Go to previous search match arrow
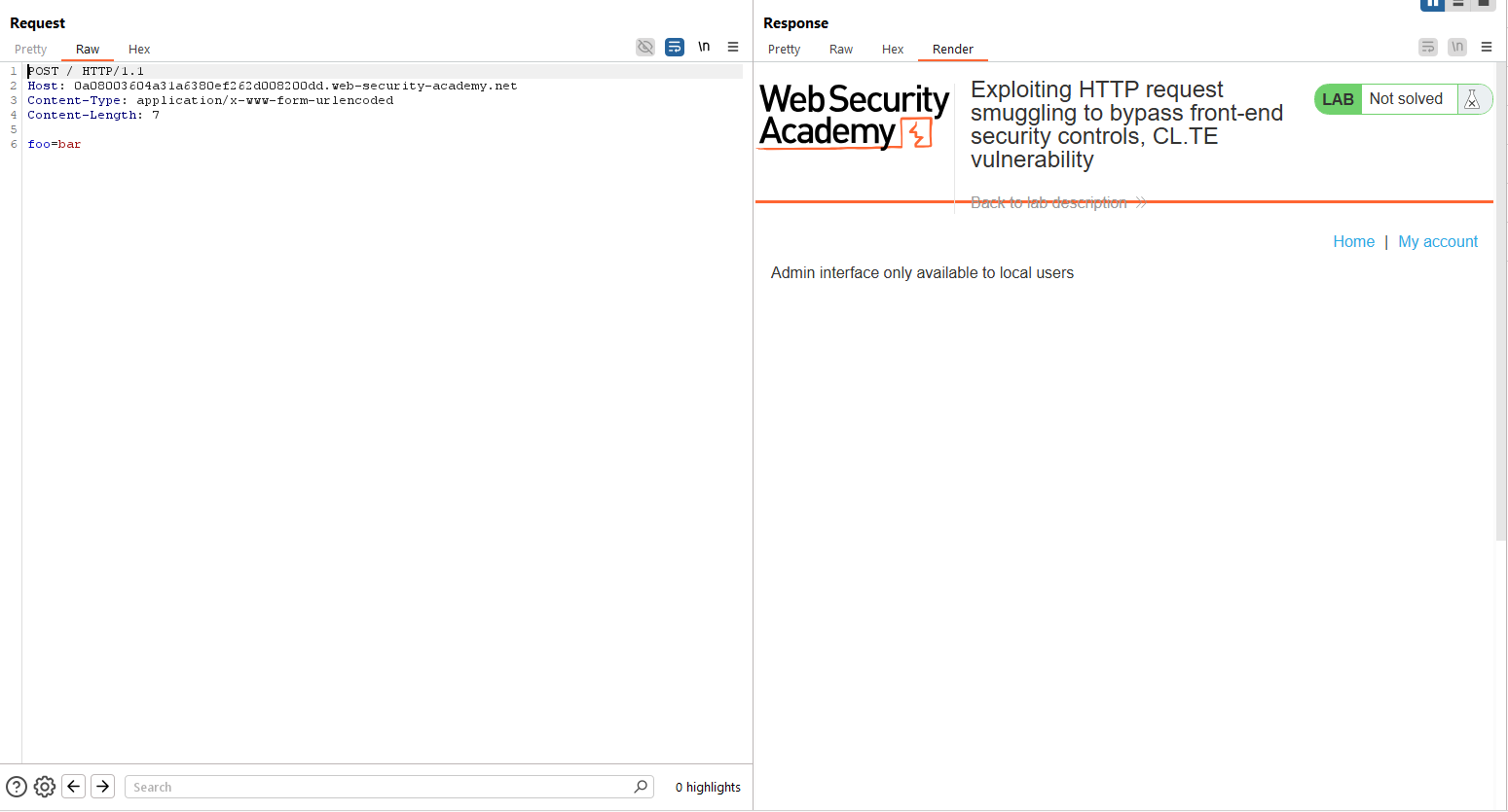Screen dimensions: 1508x812 coord(74,787)
